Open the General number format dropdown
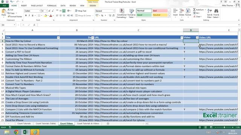The height and width of the screenshot is (135, 241). (x=114, y=11)
